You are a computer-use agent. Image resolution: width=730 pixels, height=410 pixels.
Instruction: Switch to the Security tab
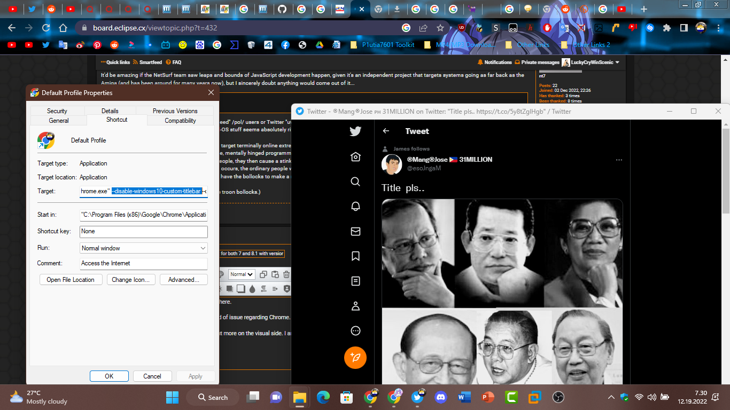point(57,111)
